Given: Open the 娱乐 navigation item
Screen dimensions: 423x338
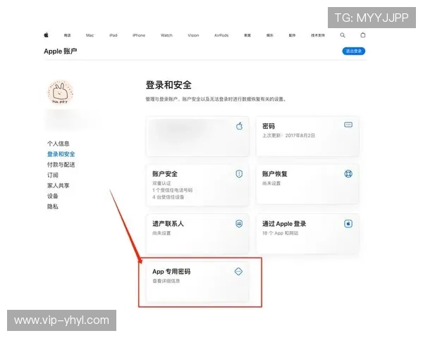Looking at the screenshot, I should (x=270, y=35).
